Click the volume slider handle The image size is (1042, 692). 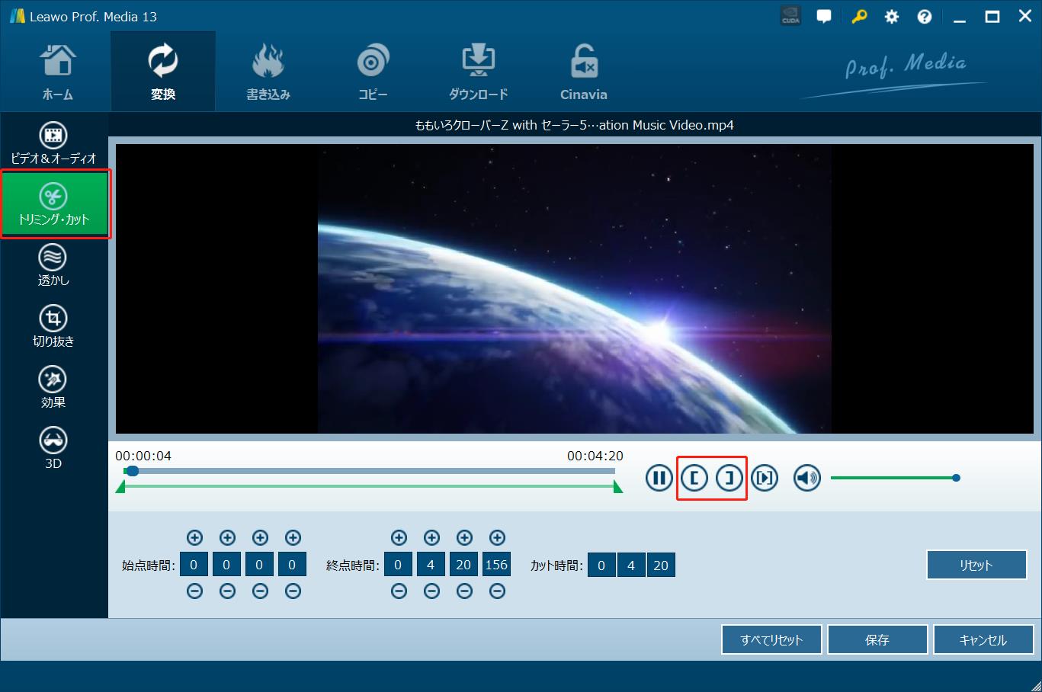click(956, 478)
